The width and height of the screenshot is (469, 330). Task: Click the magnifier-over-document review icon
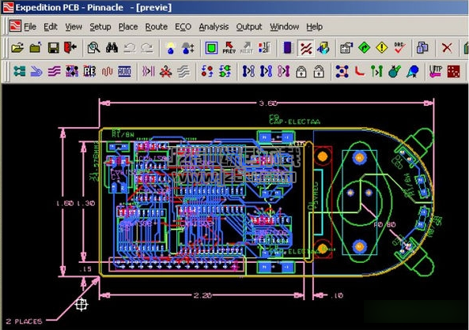(x=93, y=48)
